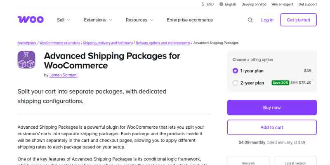Viewport: 330px width, 165px height.
Task: Open Shipping, delivery and fulfillment breadcrumb
Action: click(108, 43)
